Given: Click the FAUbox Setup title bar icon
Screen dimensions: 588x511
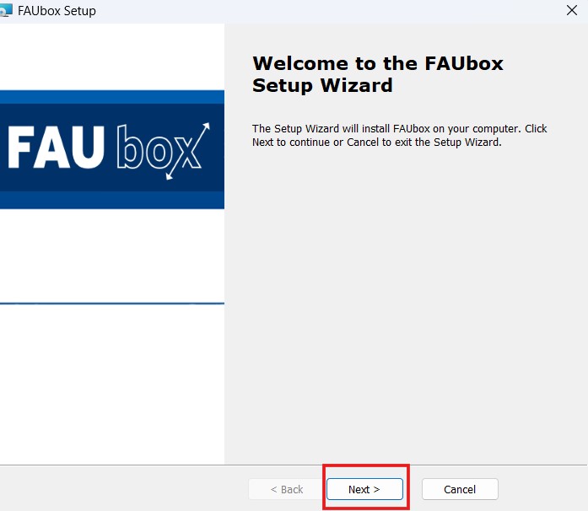Looking at the screenshot, I should (6, 10).
